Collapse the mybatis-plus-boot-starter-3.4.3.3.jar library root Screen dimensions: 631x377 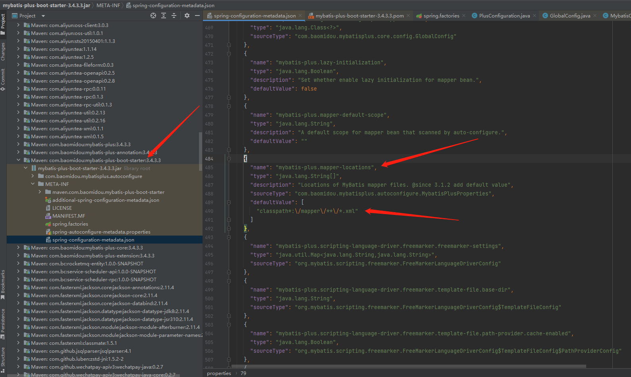tap(26, 168)
